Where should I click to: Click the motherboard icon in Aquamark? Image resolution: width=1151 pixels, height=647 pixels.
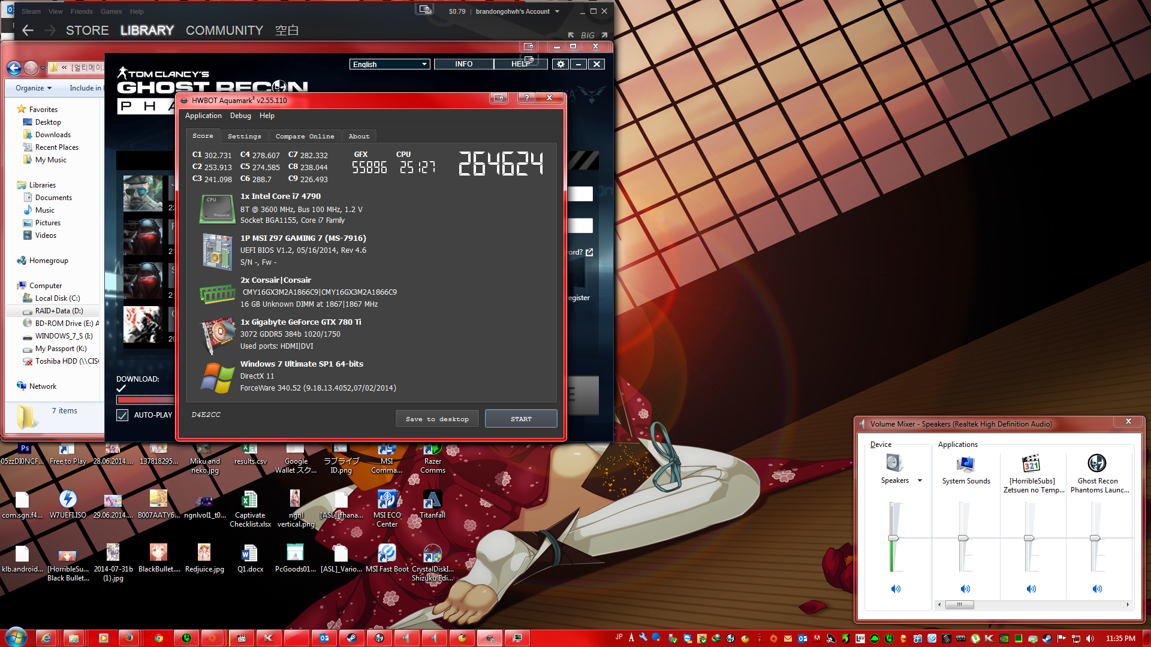[218, 251]
